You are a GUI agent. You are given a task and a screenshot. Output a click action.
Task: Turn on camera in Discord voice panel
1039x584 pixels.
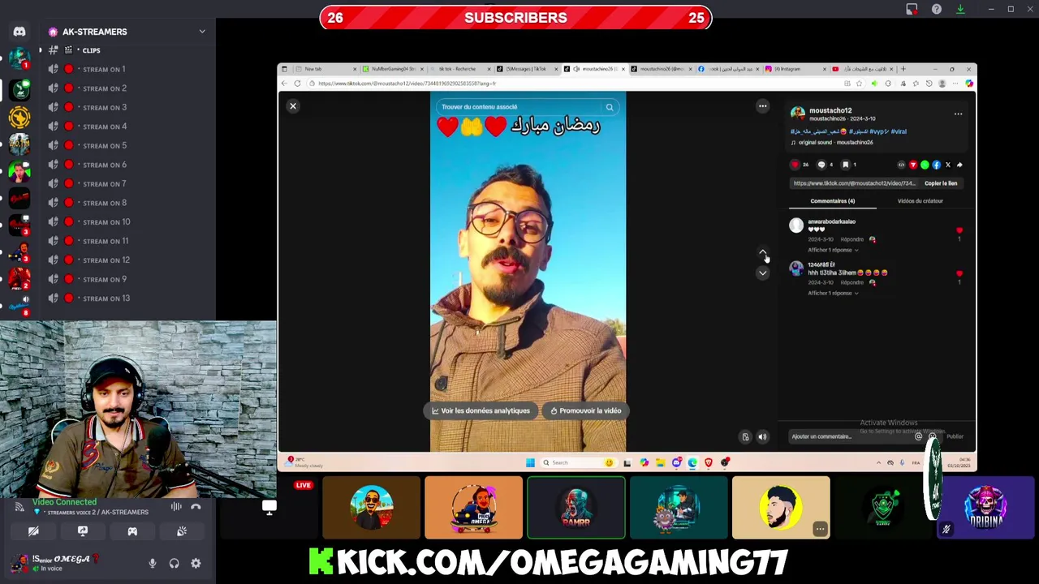point(33,531)
